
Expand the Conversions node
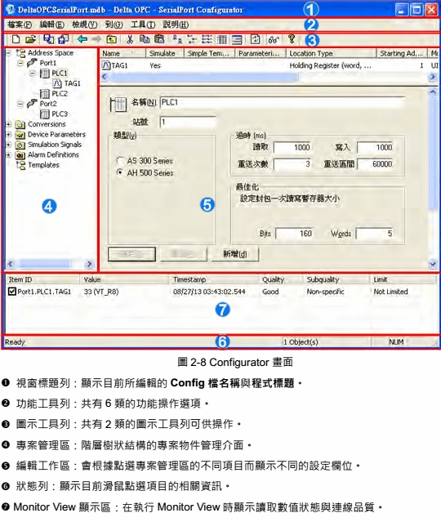(x=9, y=124)
